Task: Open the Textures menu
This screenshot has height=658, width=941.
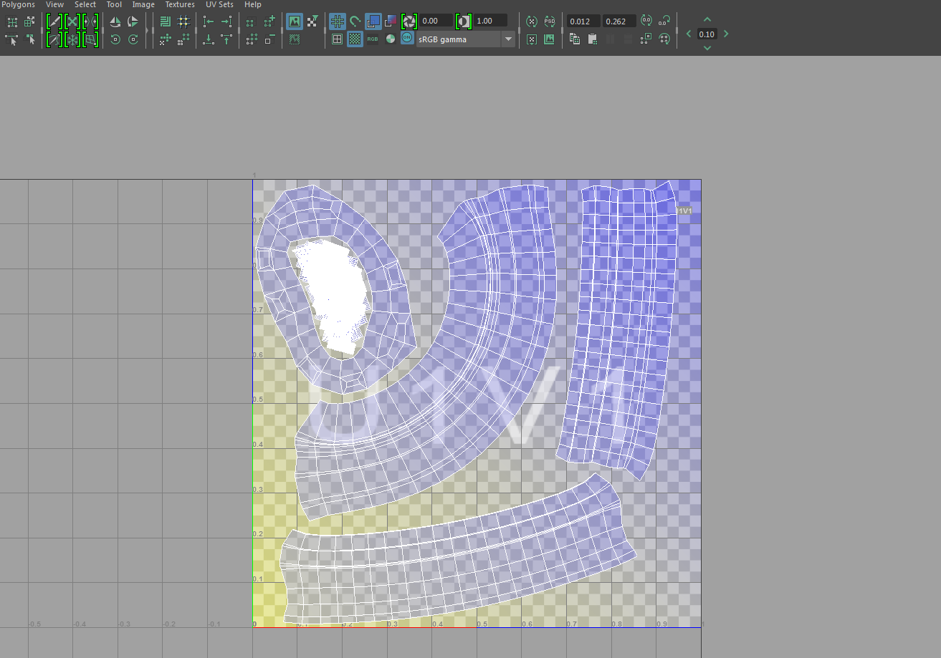Action: pos(180,4)
